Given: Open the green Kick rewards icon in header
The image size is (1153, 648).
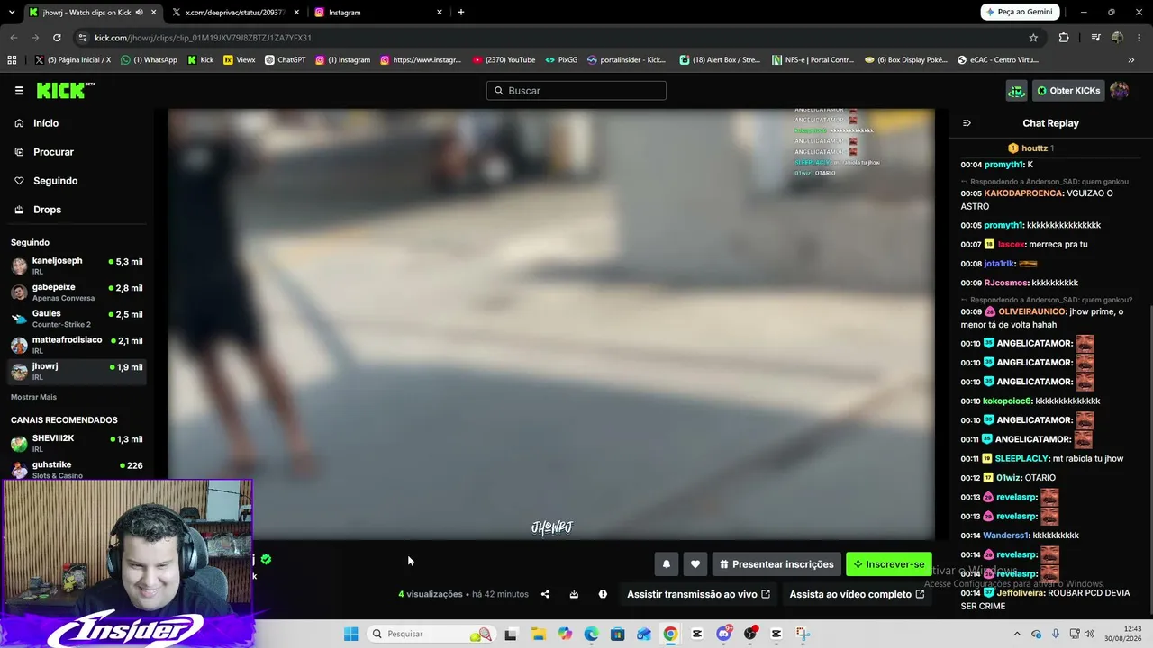Looking at the screenshot, I should tap(1016, 91).
